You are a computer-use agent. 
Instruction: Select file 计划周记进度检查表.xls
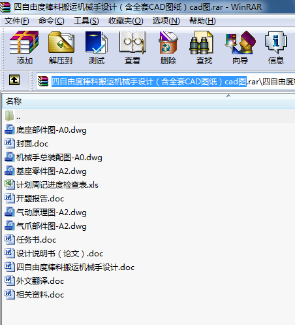52,185
